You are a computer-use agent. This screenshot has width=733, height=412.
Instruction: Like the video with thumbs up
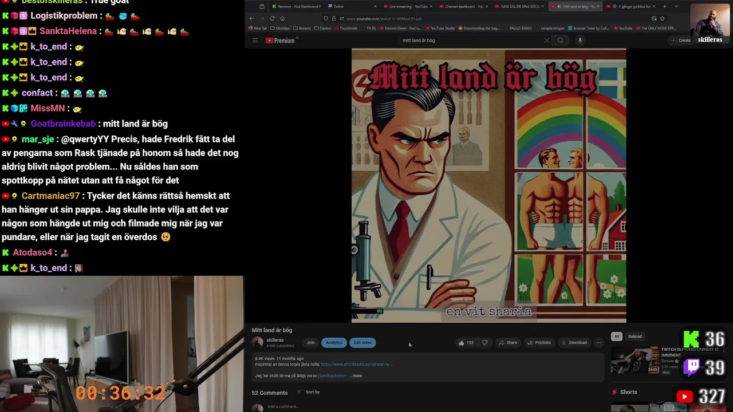[x=466, y=343]
